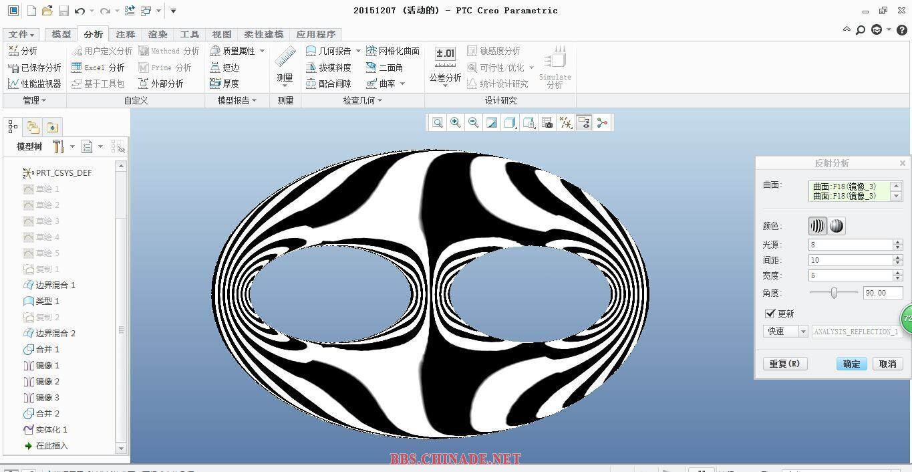This screenshot has height=472, width=912.
Task: Click zoom out on graphics toolbar
Action: [474, 122]
